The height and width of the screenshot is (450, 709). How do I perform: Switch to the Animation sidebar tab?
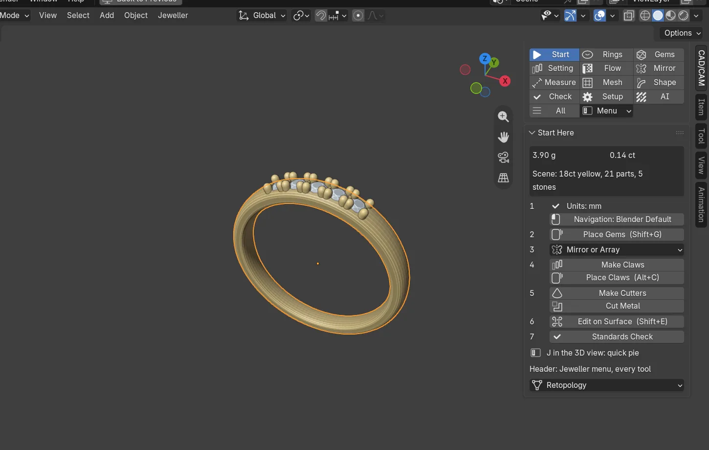(701, 204)
